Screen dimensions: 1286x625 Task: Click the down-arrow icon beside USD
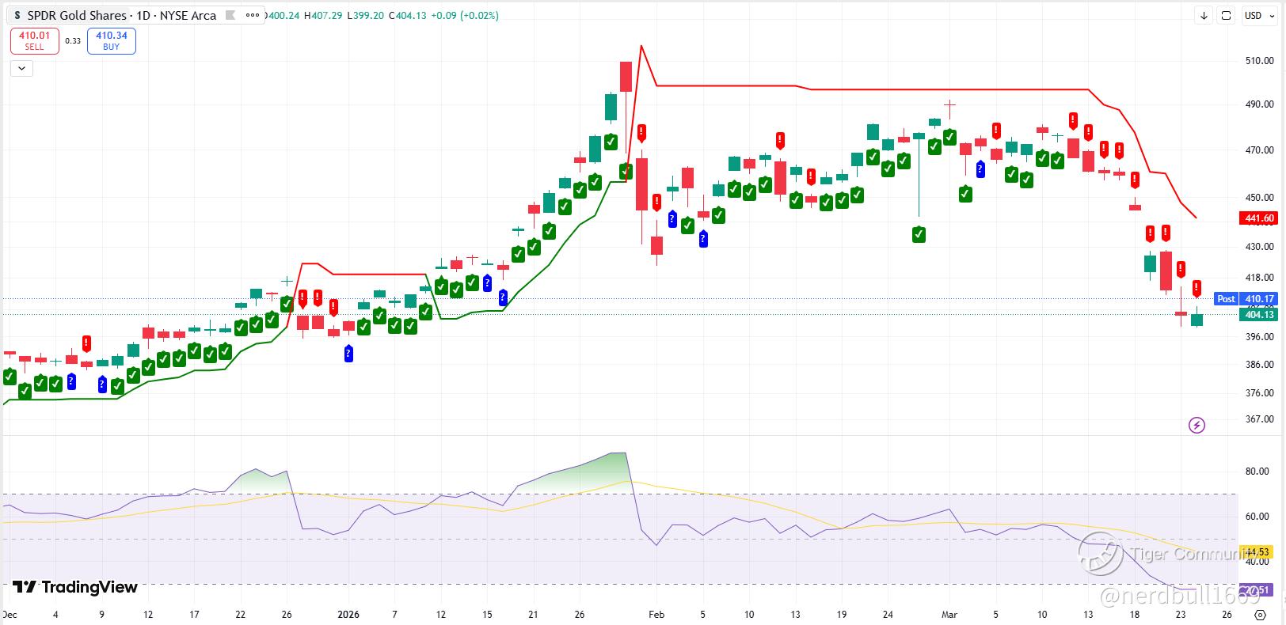point(1204,15)
